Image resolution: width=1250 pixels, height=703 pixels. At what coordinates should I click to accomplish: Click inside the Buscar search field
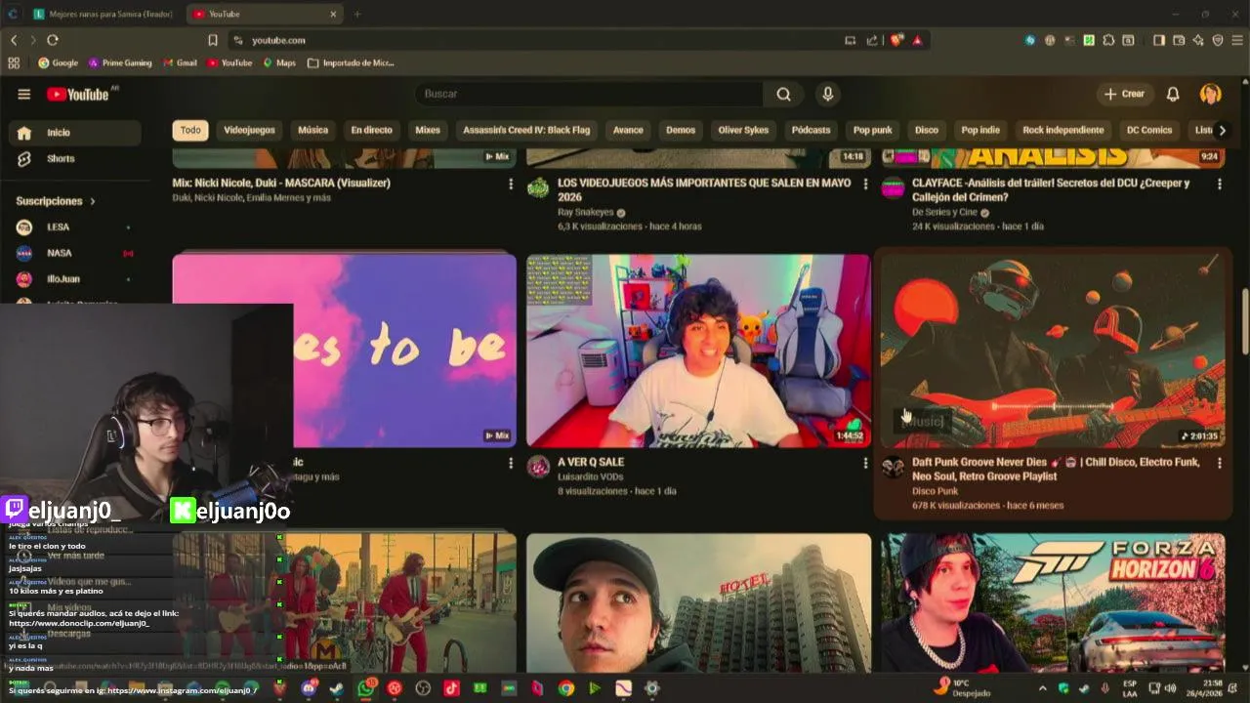[590, 94]
